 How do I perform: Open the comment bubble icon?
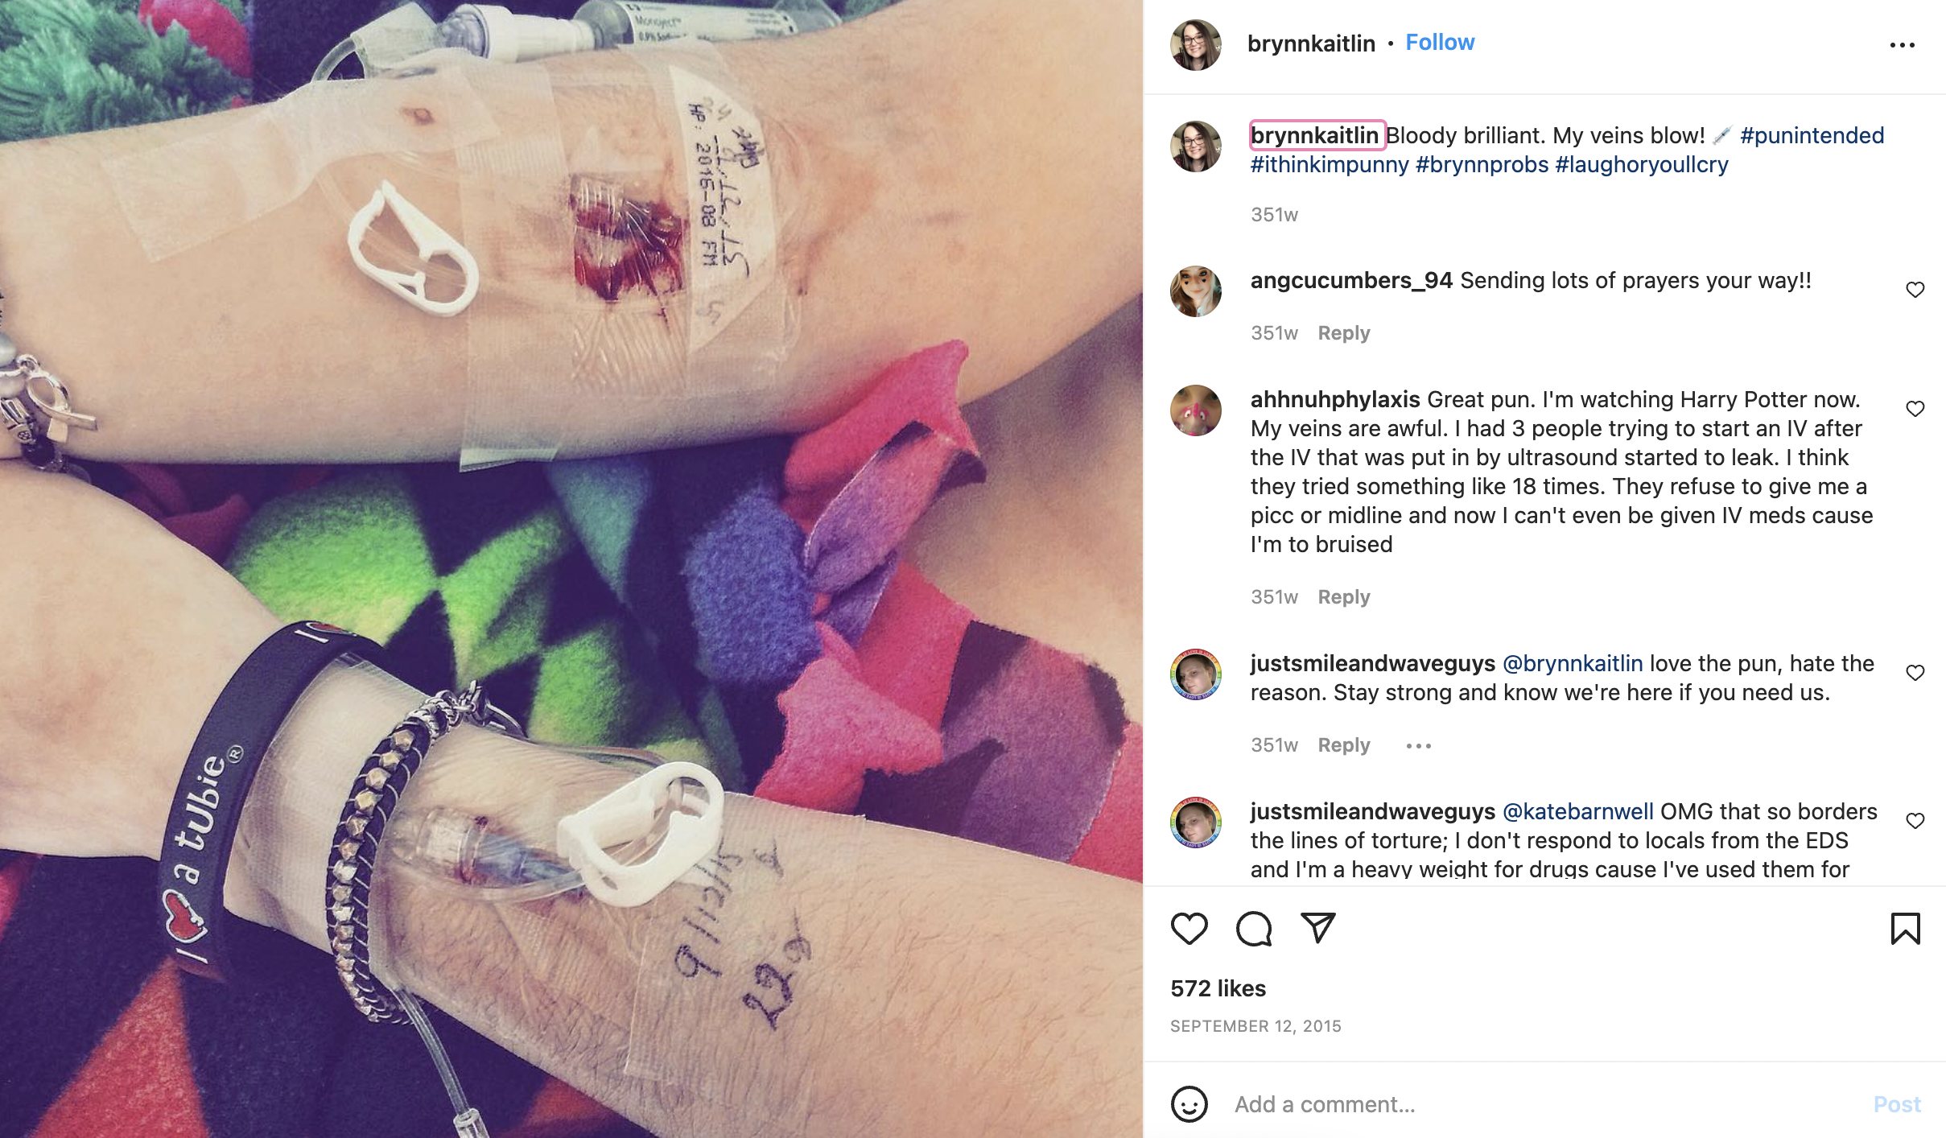pos(1254,929)
